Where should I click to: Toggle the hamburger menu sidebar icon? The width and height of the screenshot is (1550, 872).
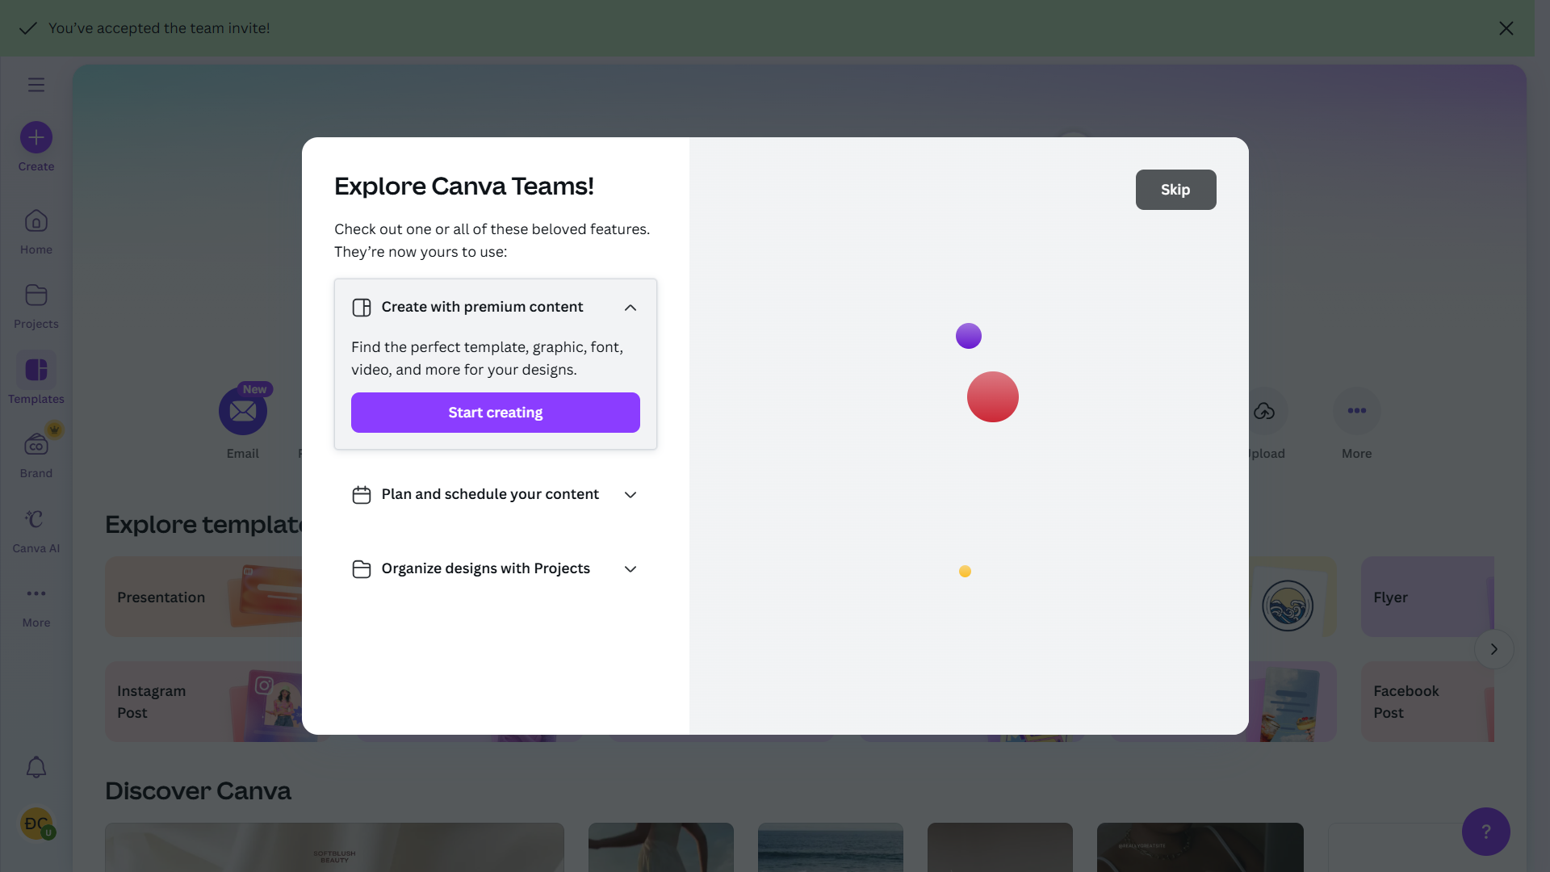point(36,85)
